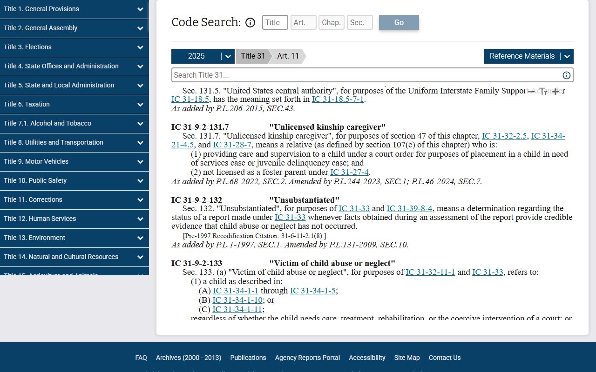Click the Go button

(399, 22)
